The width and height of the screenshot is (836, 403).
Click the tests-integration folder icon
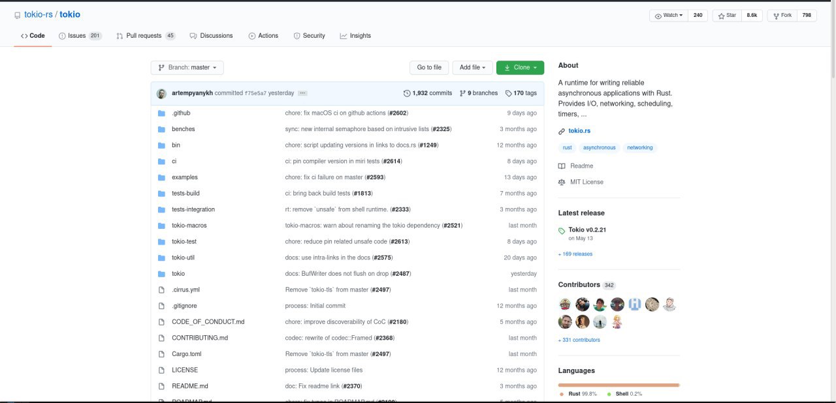[x=161, y=209]
